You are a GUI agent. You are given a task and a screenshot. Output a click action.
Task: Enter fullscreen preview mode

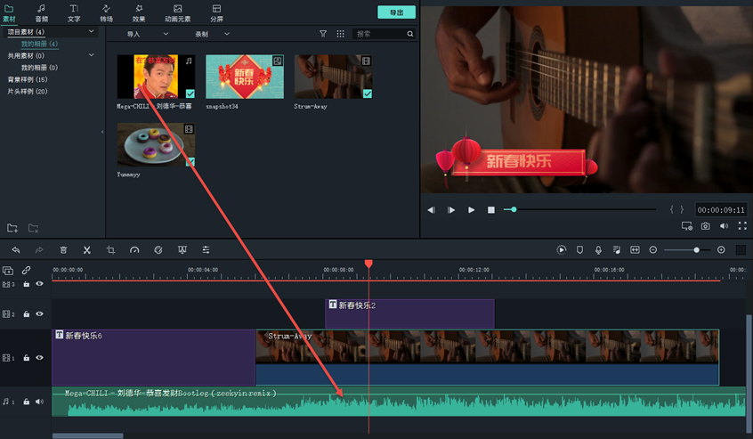[x=742, y=226]
